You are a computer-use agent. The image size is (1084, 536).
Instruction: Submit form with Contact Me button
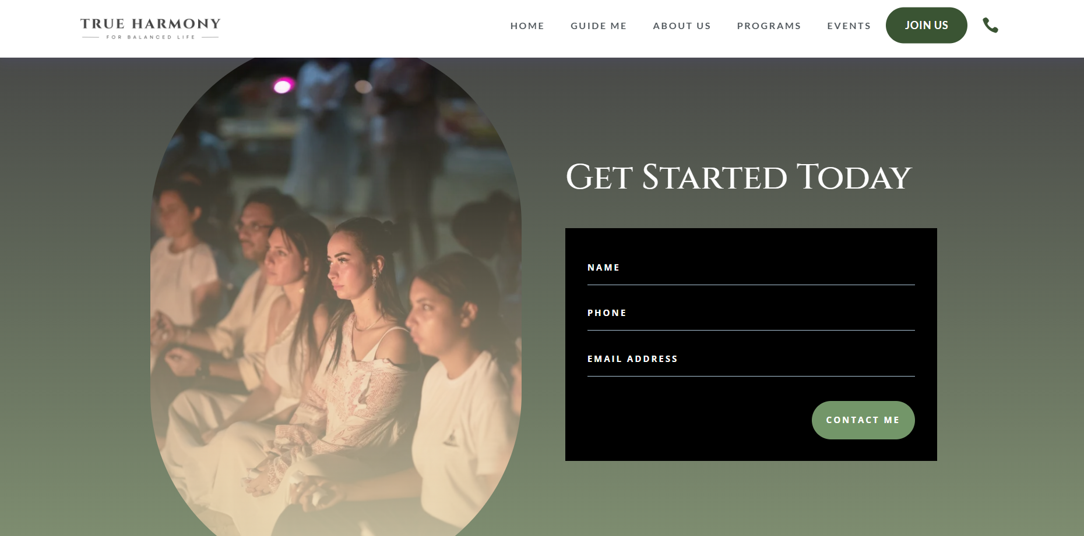pos(863,420)
